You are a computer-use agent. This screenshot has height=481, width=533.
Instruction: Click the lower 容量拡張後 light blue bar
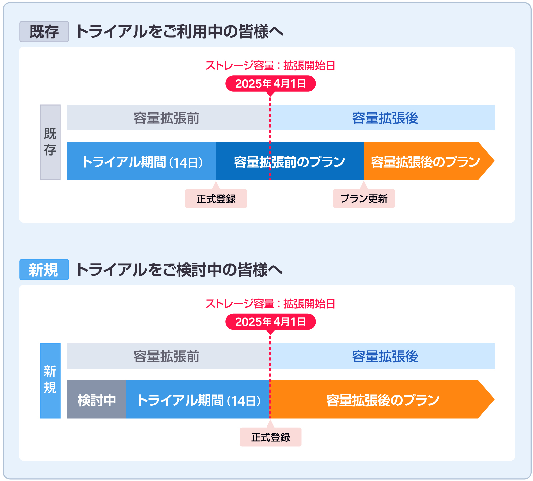pyautogui.click(x=383, y=356)
